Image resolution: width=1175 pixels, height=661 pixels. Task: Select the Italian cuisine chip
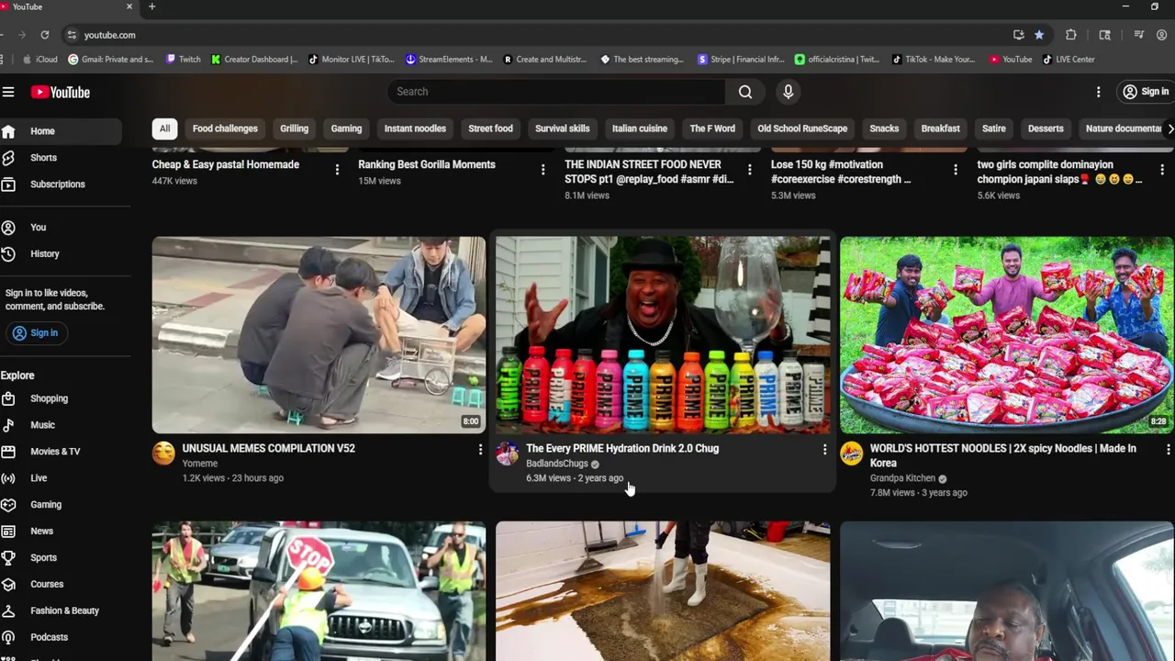[x=640, y=129]
